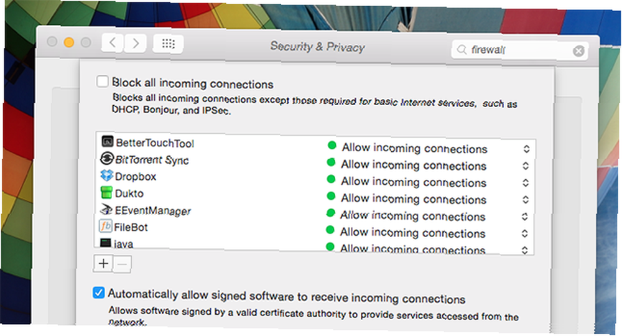Image resolution: width=622 pixels, height=336 pixels.
Task: Select the Dukto row name
Action: tap(129, 194)
